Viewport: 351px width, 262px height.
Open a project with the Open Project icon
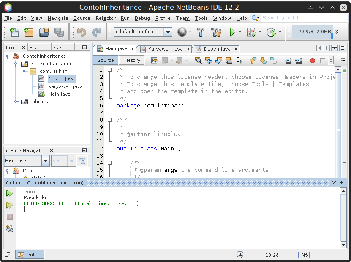coord(44,32)
